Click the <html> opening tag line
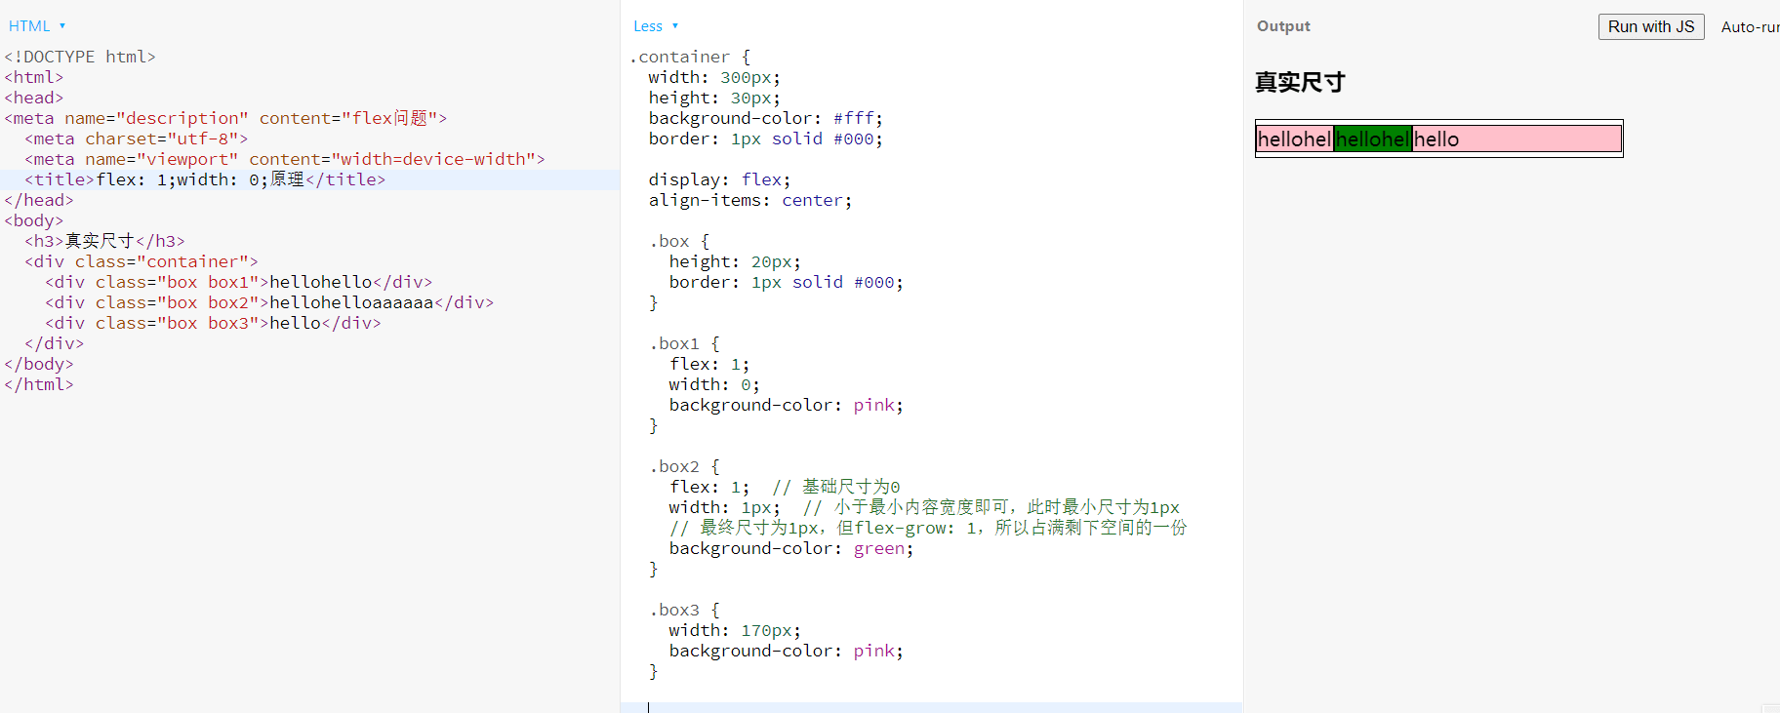 coord(34,77)
